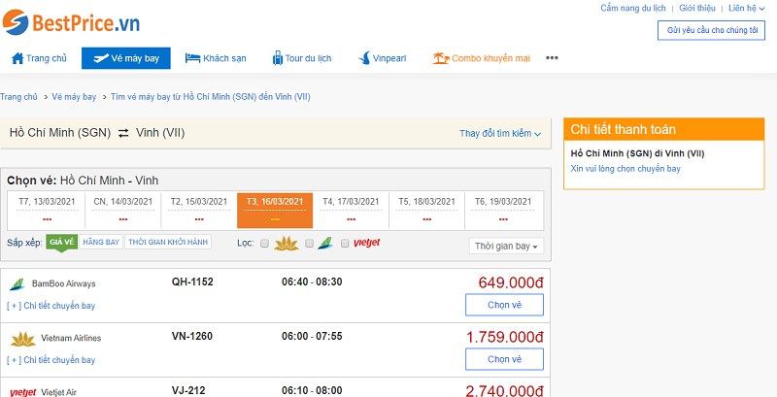This screenshot has width=777, height=397.
Task: Tick the Vietjet filter checkbox
Action: (345, 243)
